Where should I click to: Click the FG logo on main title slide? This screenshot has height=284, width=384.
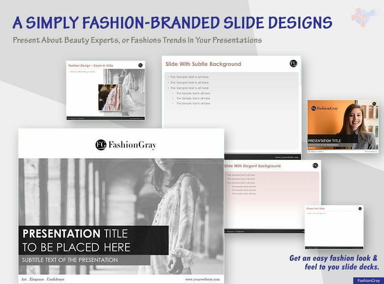click(x=101, y=144)
